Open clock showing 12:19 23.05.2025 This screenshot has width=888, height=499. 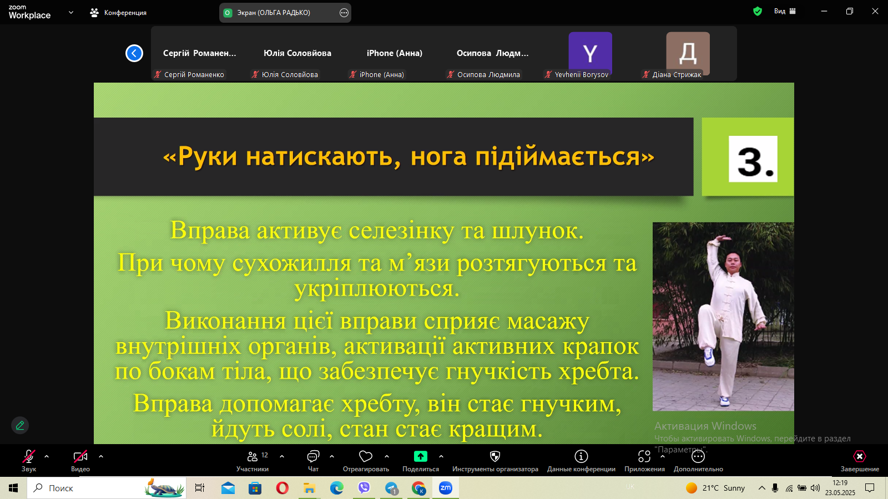(840, 488)
